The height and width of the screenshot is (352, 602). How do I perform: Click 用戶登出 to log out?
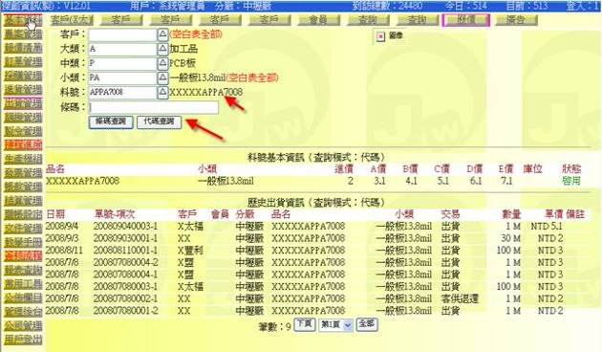(23, 340)
